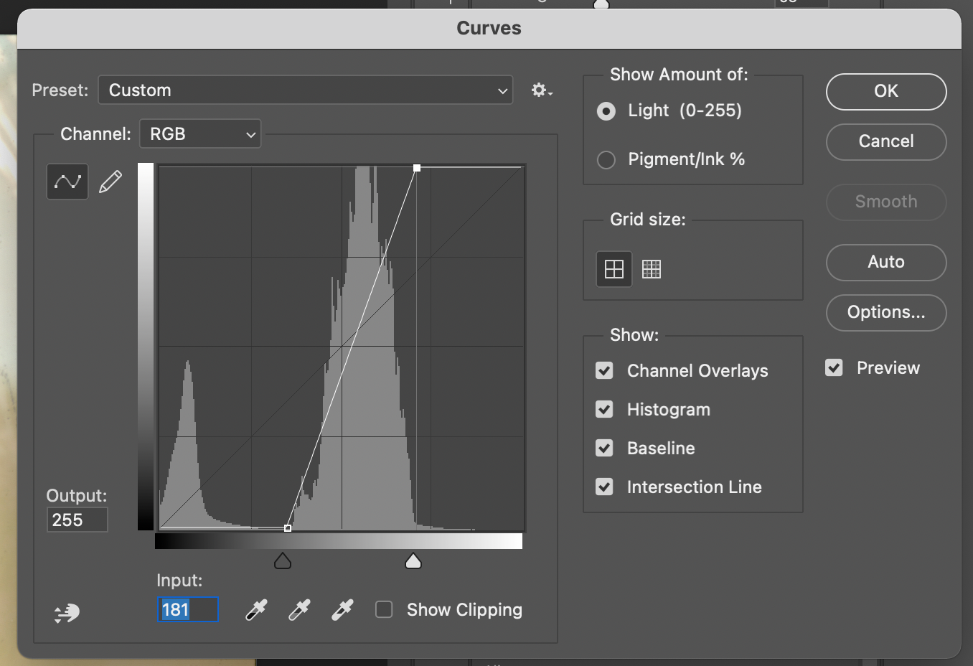The image size is (973, 666).
Task: Switch to the fine 10% grid
Action: 652,268
